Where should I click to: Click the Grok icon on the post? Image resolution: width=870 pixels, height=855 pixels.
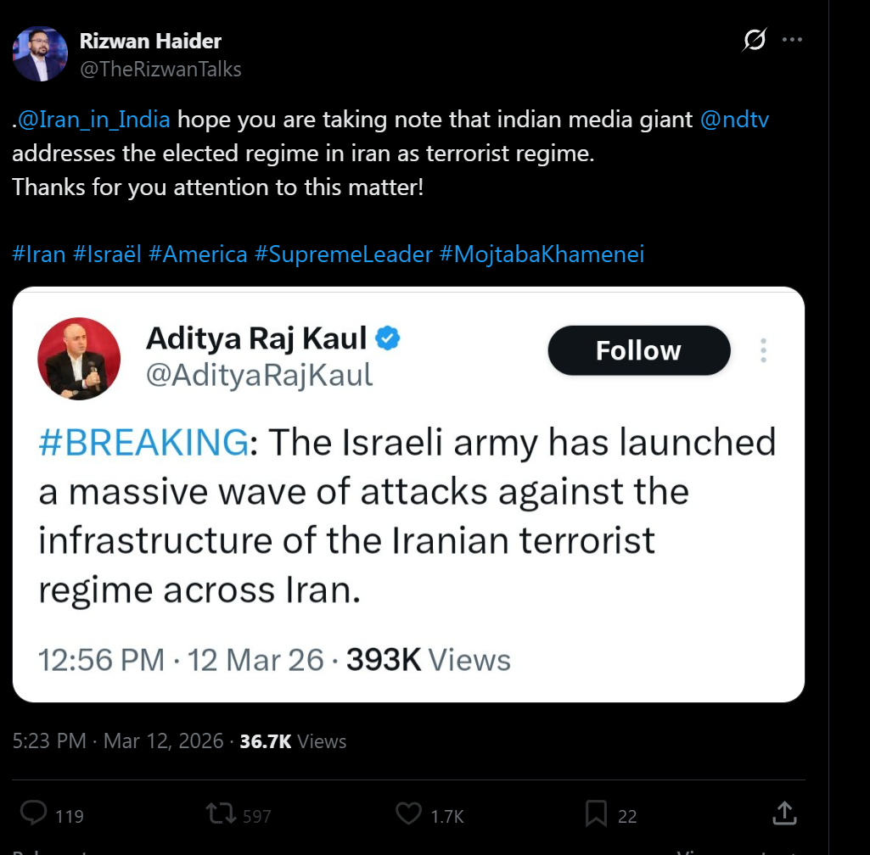click(x=754, y=40)
